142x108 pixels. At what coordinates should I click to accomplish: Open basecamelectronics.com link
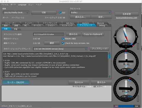pos(127,18)
